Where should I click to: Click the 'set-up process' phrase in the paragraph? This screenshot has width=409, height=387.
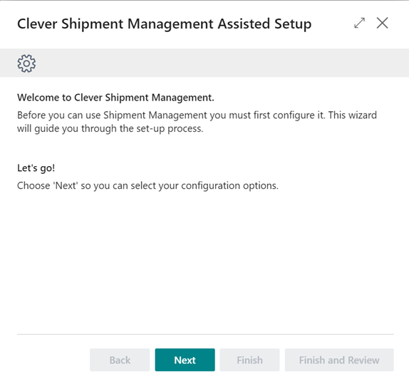click(x=170, y=129)
